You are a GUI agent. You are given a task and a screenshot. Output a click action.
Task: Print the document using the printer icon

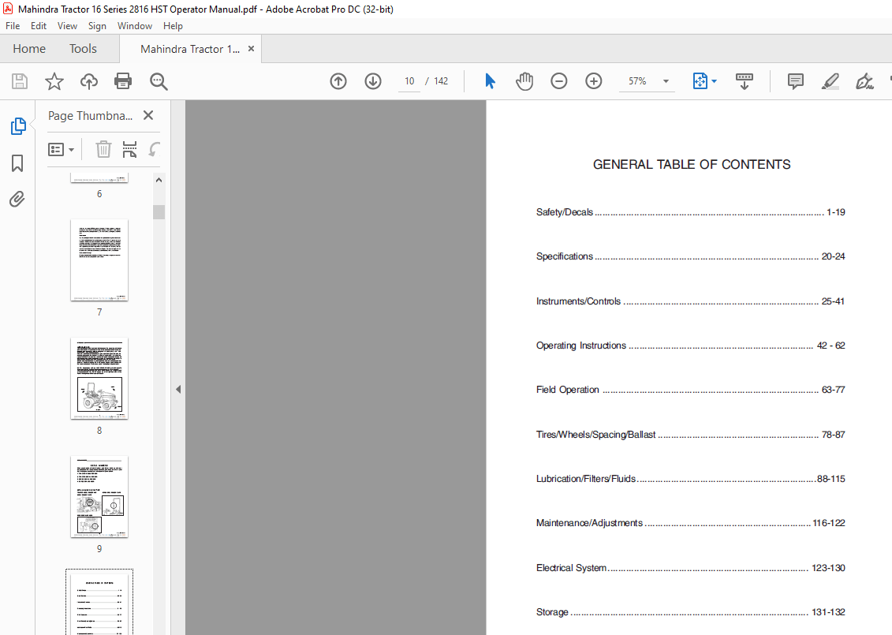click(x=123, y=81)
